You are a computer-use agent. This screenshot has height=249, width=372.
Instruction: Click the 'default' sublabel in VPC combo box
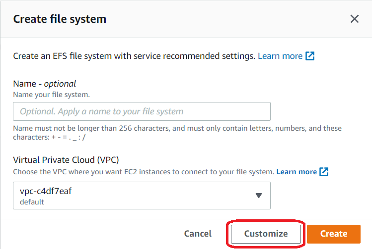[x=32, y=202]
